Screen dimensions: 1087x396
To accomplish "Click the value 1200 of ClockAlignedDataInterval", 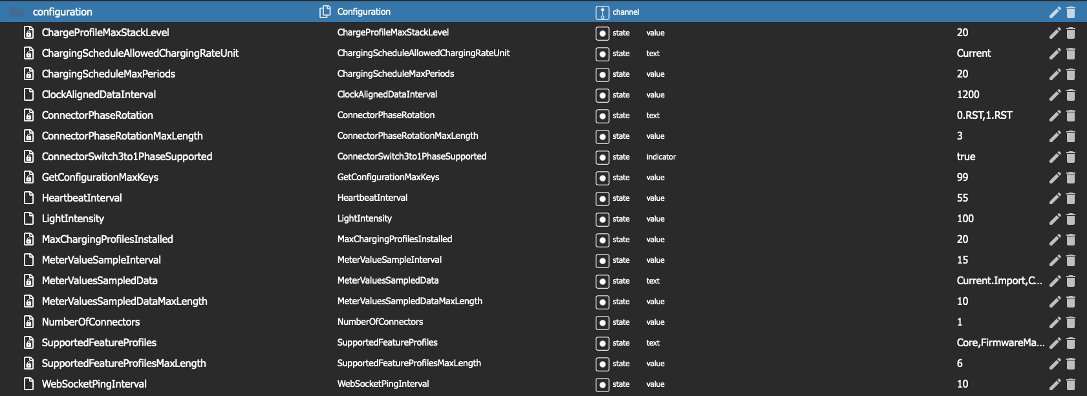I will [968, 94].
